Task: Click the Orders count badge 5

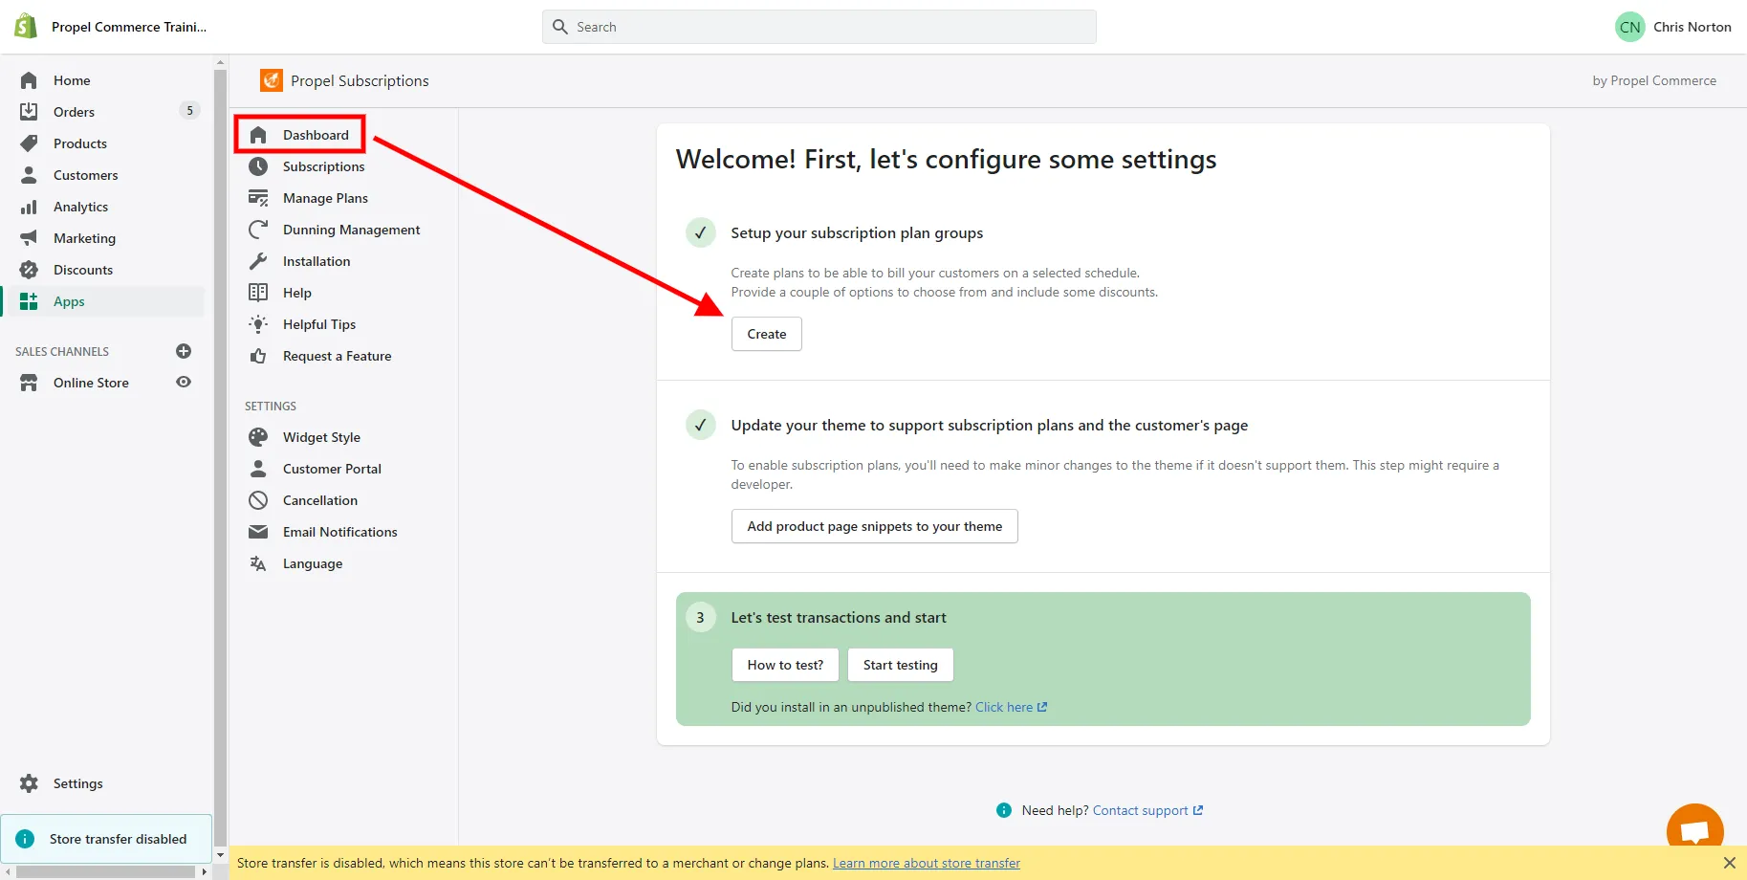Action: (189, 111)
